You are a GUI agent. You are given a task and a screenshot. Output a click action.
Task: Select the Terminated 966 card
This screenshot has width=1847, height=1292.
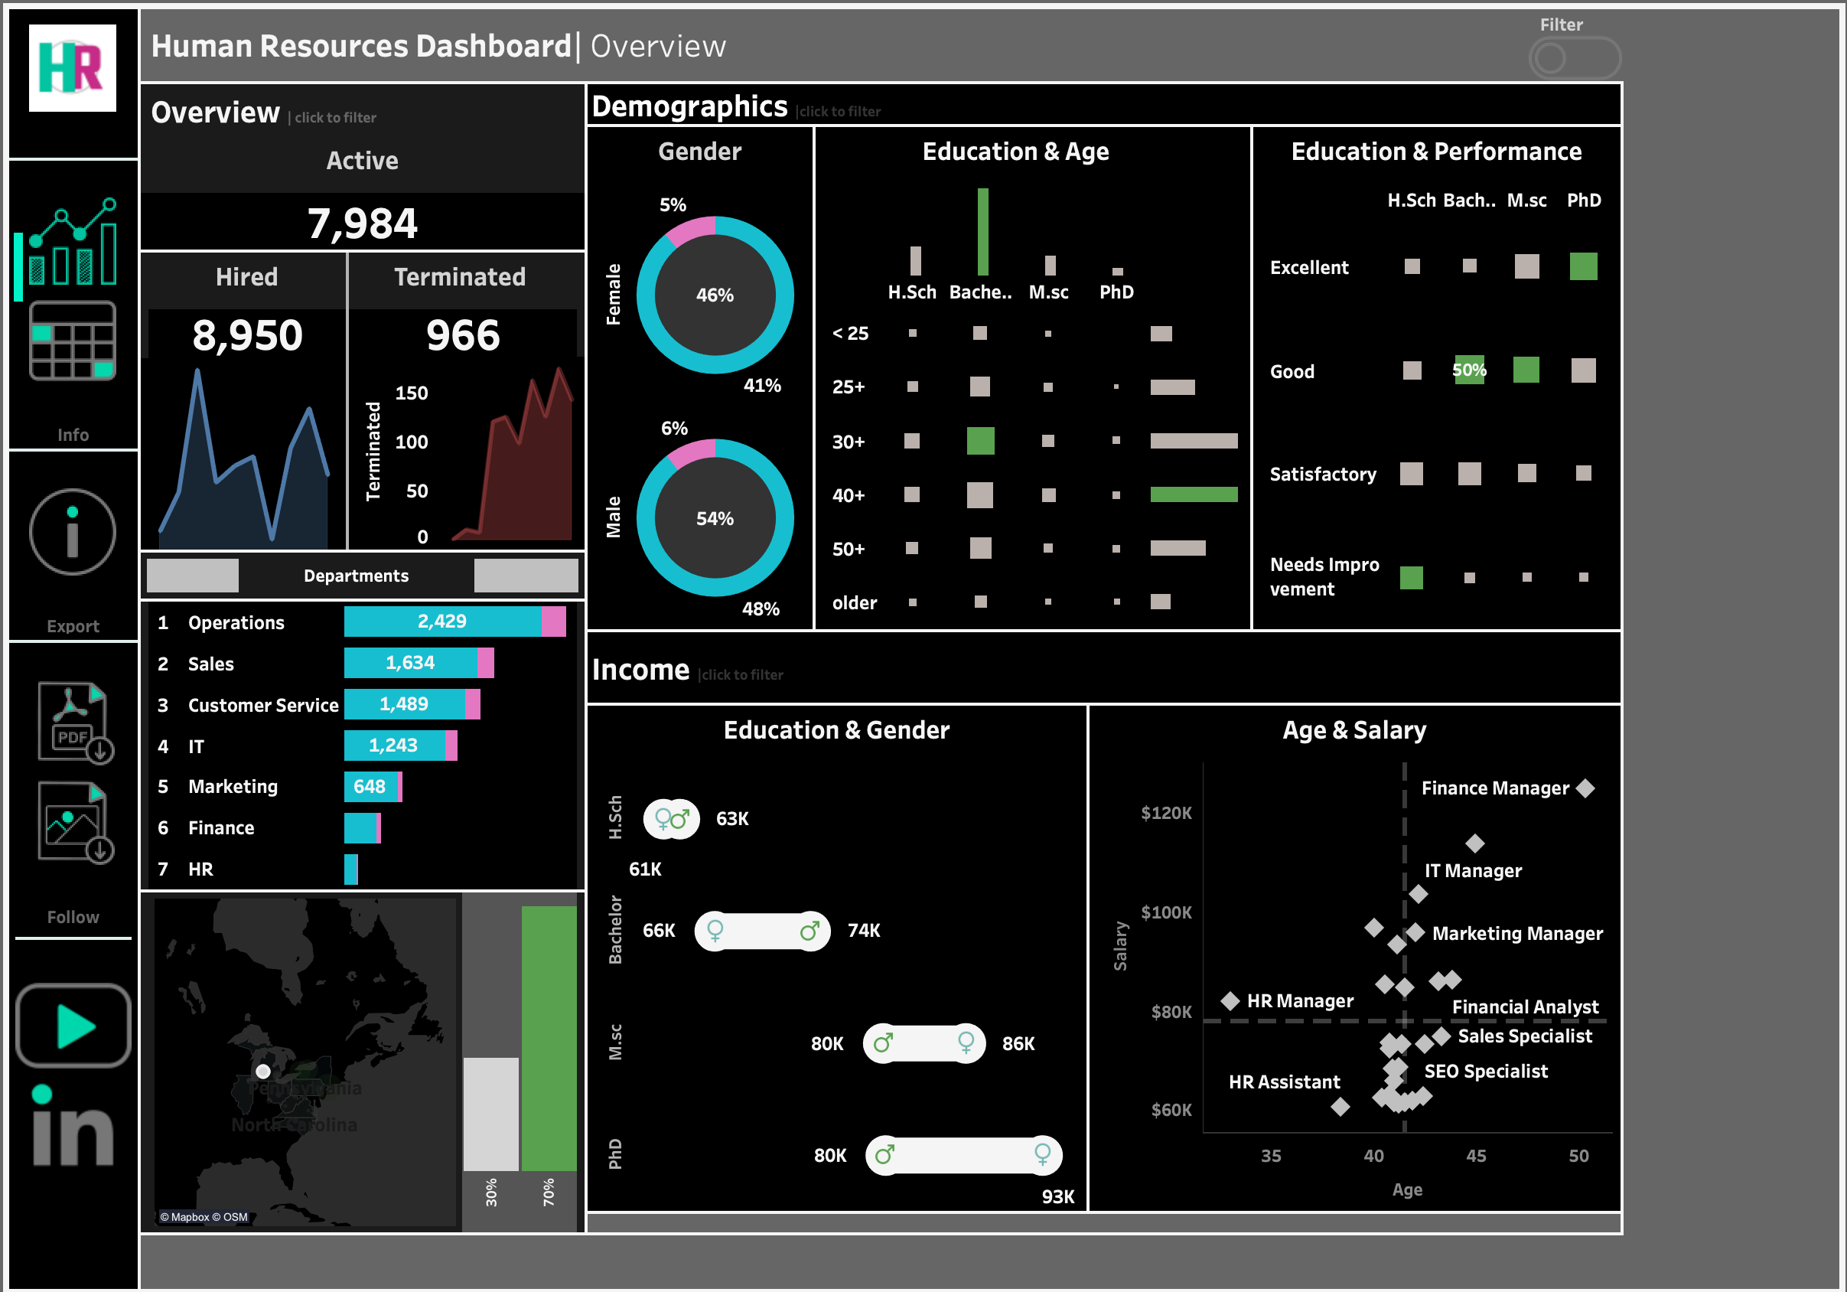(463, 335)
